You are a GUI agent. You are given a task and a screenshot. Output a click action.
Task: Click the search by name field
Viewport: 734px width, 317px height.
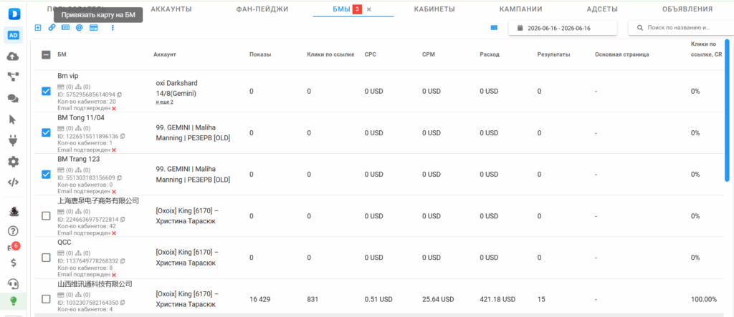[681, 28]
